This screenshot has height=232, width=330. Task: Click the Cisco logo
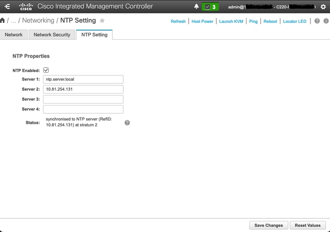tap(26, 7)
